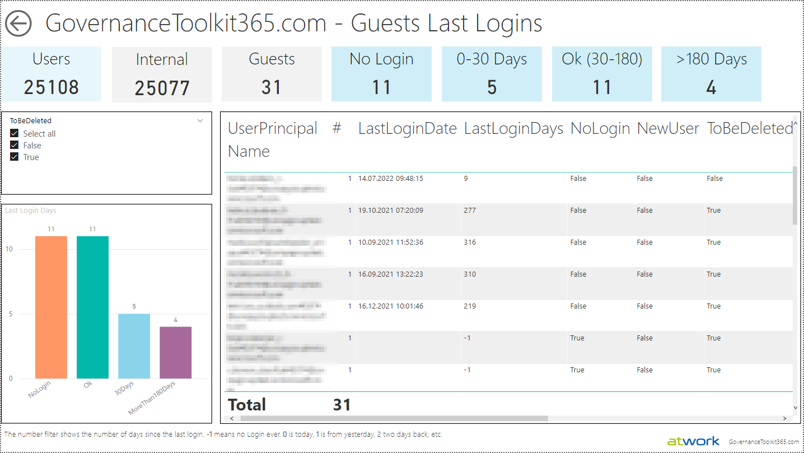Sort table by ToBeDeleted column header
This screenshot has width=804, height=453.
(x=750, y=129)
